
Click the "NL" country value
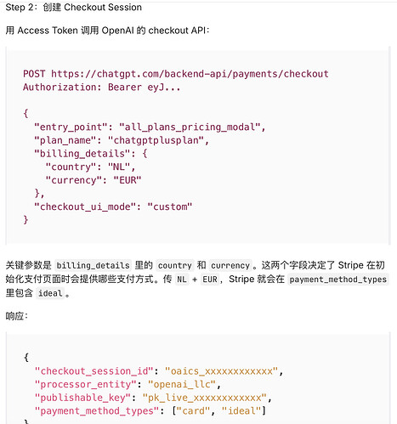(119, 167)
